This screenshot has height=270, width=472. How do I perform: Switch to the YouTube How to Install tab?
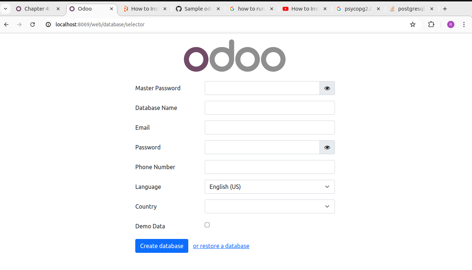305,9
